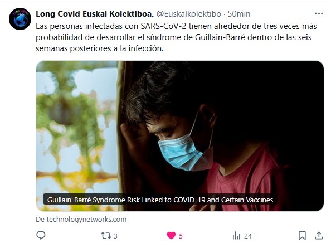Click the reply speech bubble icon

41,235
